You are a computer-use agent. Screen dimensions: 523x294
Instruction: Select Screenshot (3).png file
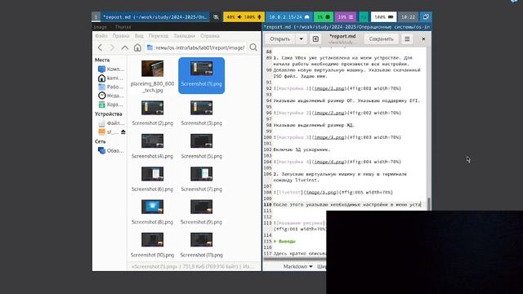(202, 114)
